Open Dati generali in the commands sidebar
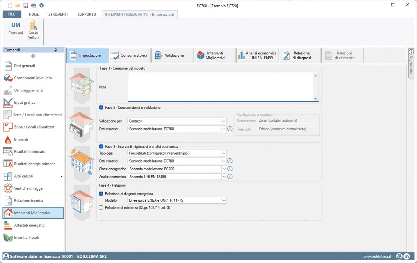This screenshot has width=417, height=263. [33, 66]
